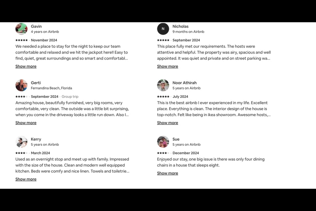Click the name Noor Athirah
Viewport: 316px width, 211px height.
(185, 83)
